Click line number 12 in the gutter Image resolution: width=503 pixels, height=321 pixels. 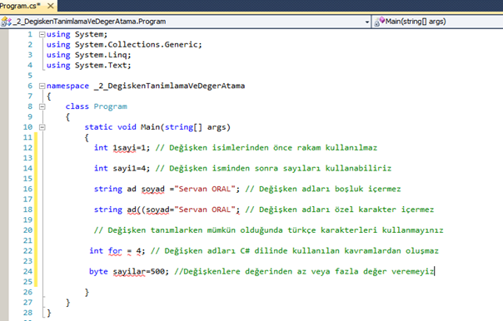pyautogui.click(x=27, y=148)
